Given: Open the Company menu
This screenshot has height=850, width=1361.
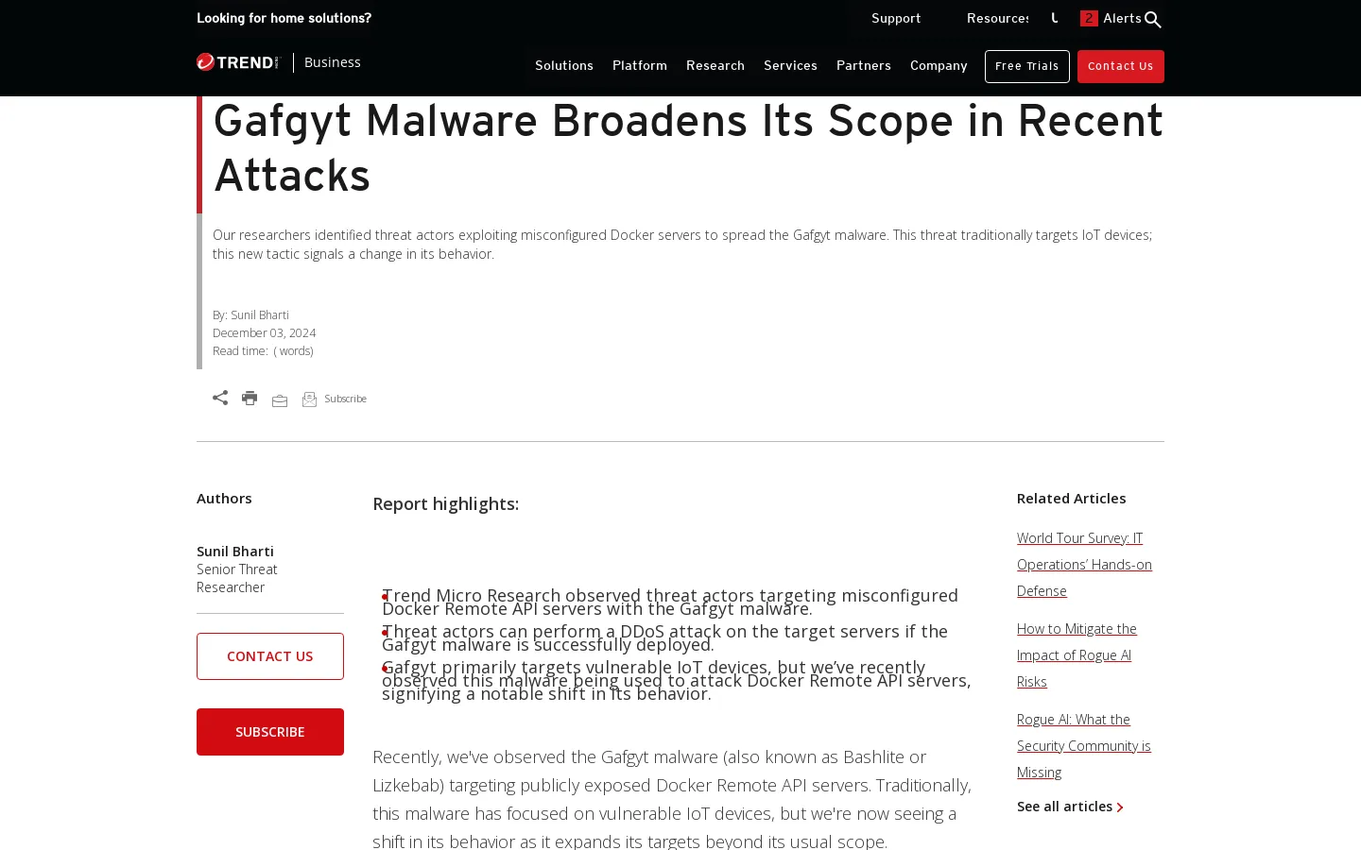Looking at the screenshot, I should [x=939, y=66].
